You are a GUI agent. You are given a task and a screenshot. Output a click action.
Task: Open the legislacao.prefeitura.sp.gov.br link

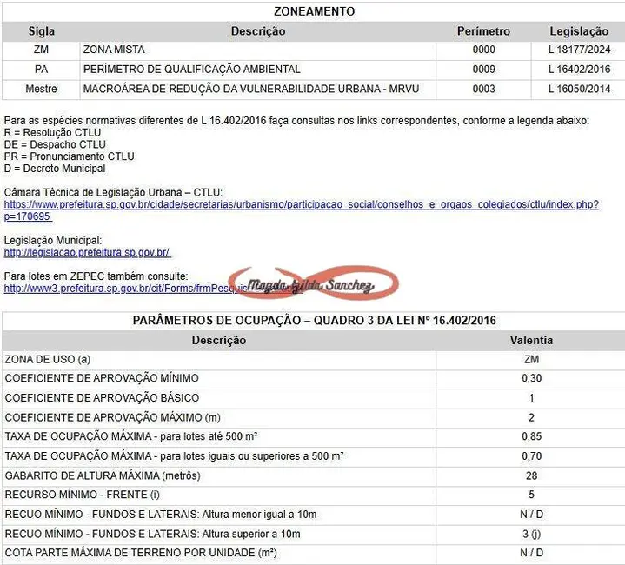tap(87, 252)
